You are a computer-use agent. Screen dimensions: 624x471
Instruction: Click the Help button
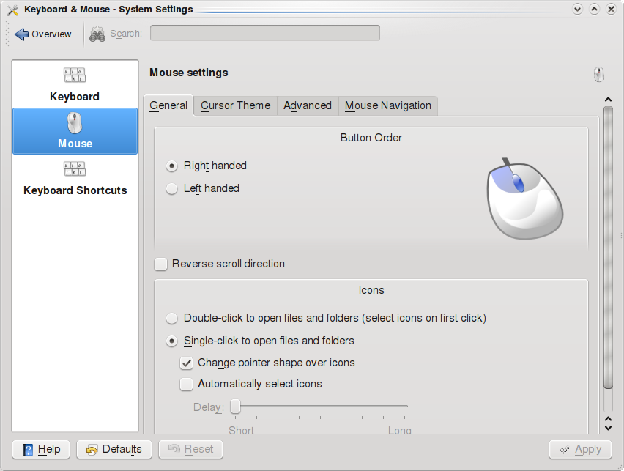pos(41,449)
